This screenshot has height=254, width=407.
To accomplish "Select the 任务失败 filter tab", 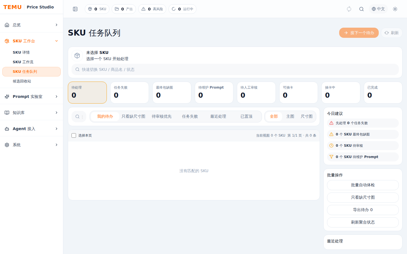I will (x=190, y=117).
